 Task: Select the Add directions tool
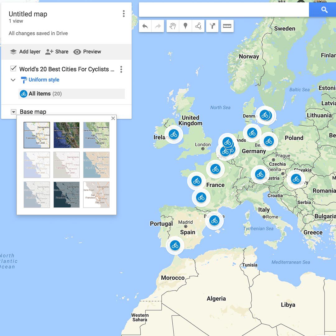pyautogui.click(x=212, y=26)
